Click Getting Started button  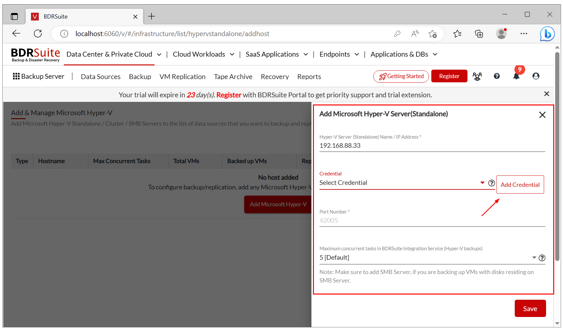pos(401,76)
